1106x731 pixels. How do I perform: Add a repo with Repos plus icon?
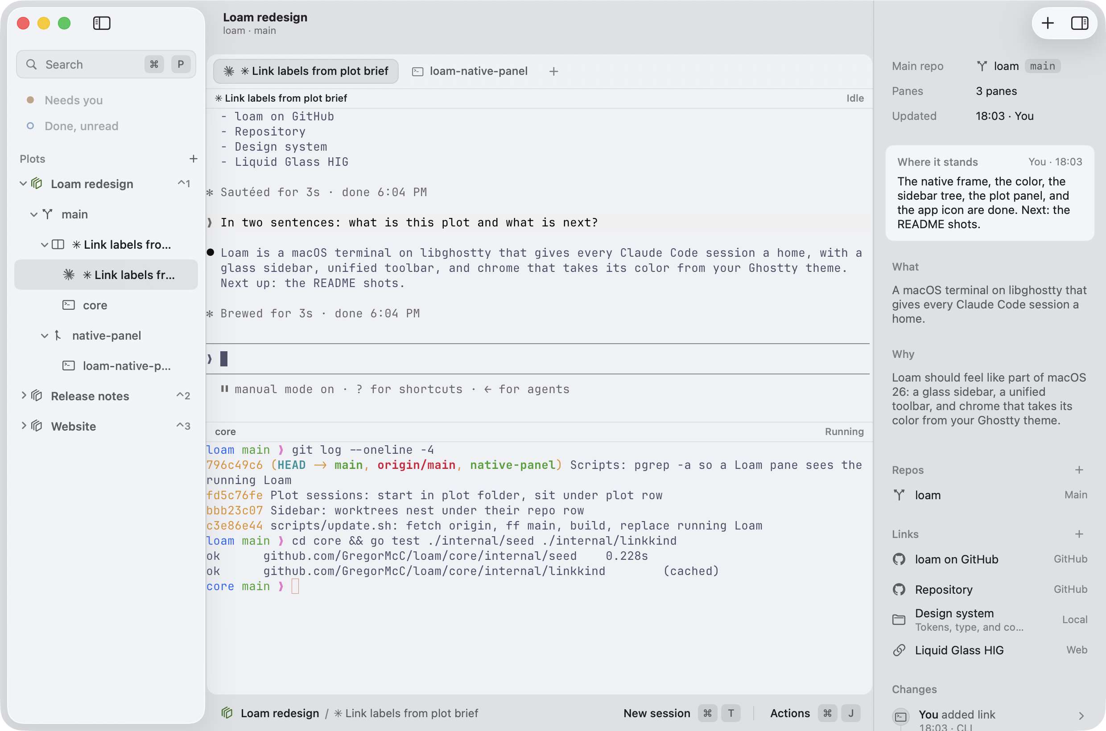coord(1079,470)
